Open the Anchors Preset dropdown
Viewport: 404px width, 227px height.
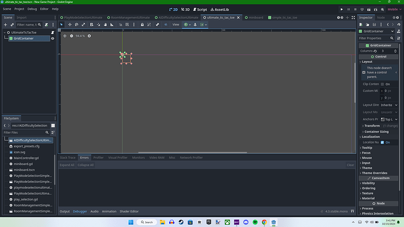(389, 119)
